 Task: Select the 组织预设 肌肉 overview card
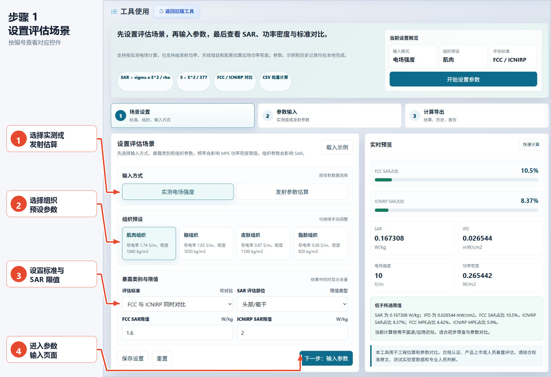(x=463, y=56)
